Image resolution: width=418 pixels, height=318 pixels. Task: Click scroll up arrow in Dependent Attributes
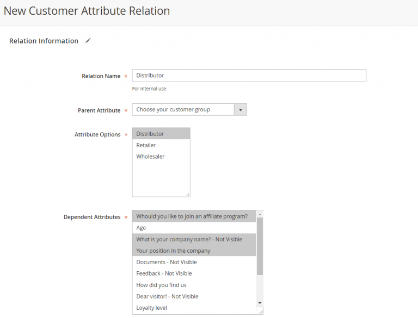pyautogui.click(x=260, y=214)
